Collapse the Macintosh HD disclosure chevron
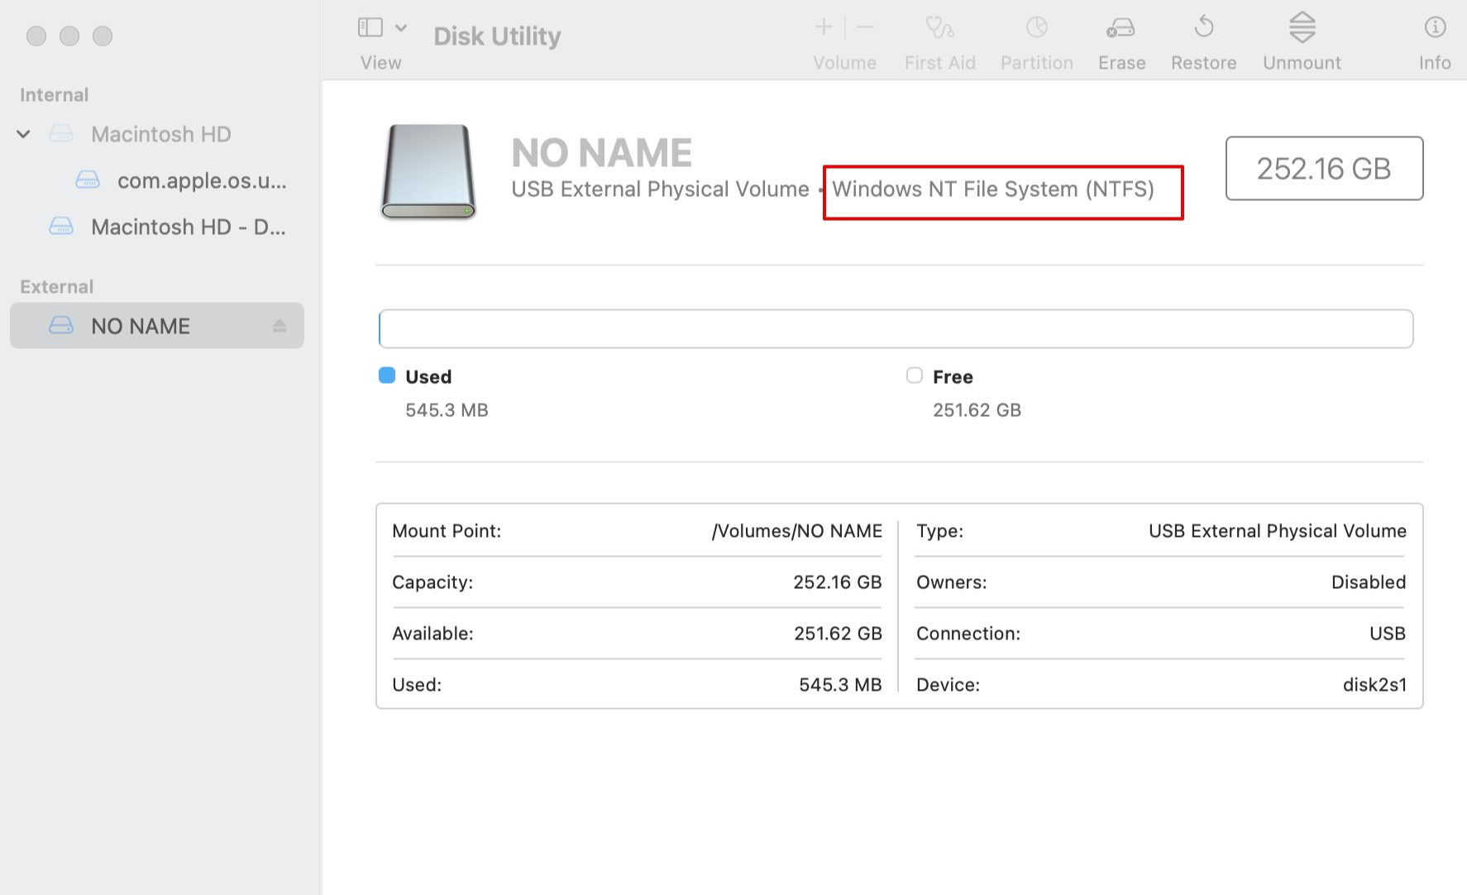Image resolution: width=1467 pixels, height=895 pixels. click(23, 134)
